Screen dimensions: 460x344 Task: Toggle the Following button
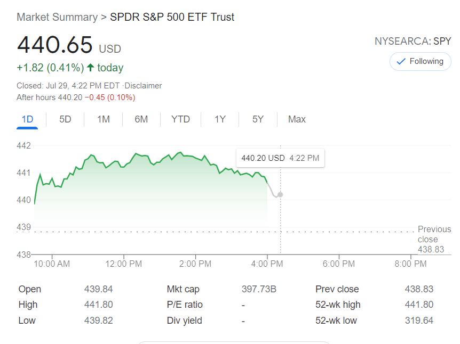pyautogui.click(x=420, y=61)
